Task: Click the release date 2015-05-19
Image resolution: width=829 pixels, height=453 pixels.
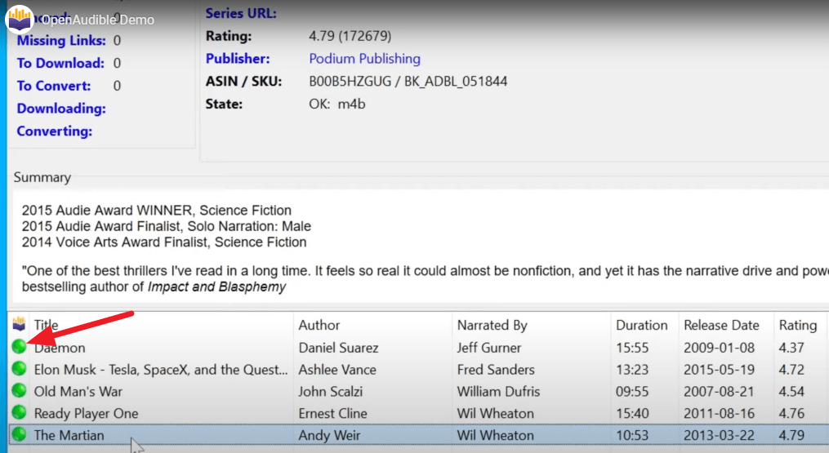Action: (x=720, y=370)
